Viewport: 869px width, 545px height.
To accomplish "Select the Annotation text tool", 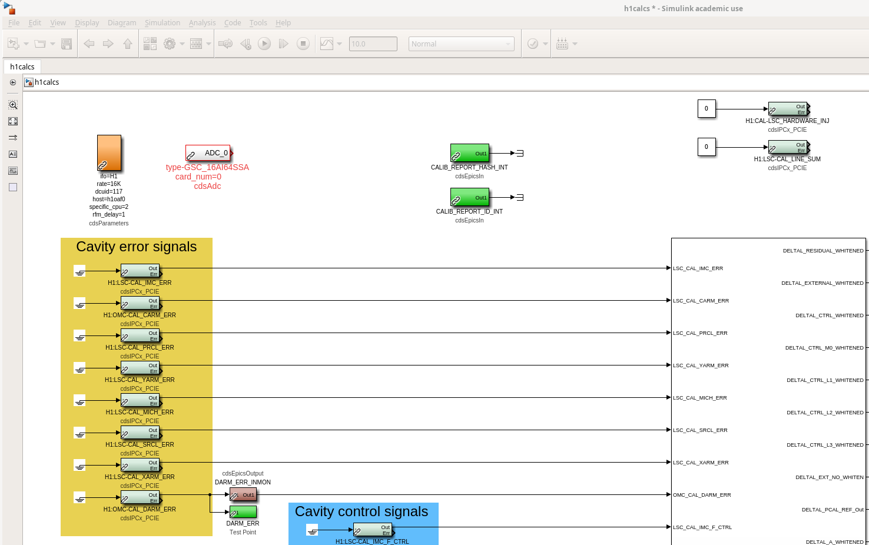I will point(13,154).
